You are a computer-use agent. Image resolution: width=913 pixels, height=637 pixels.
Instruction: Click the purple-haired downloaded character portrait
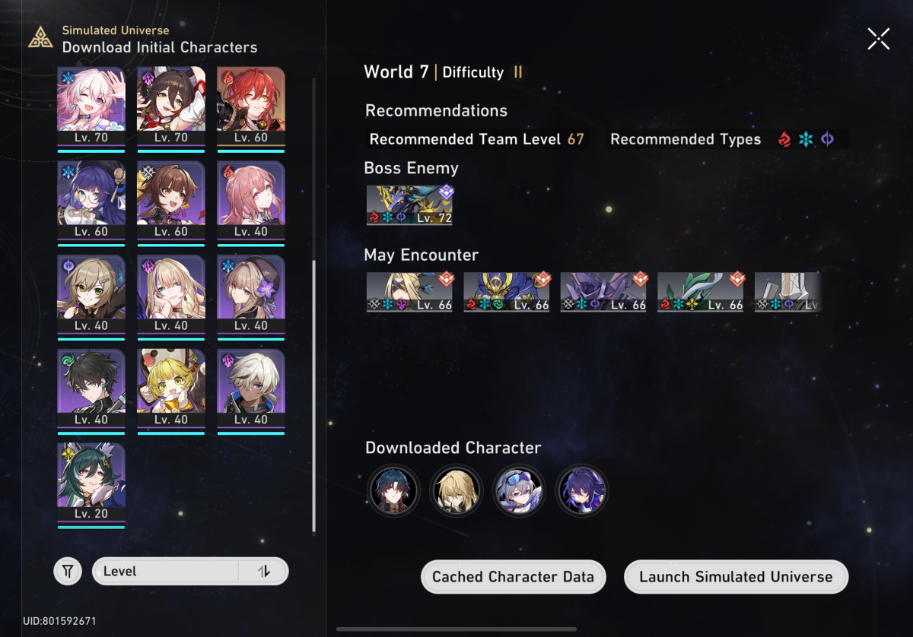[x=582, y=490]
